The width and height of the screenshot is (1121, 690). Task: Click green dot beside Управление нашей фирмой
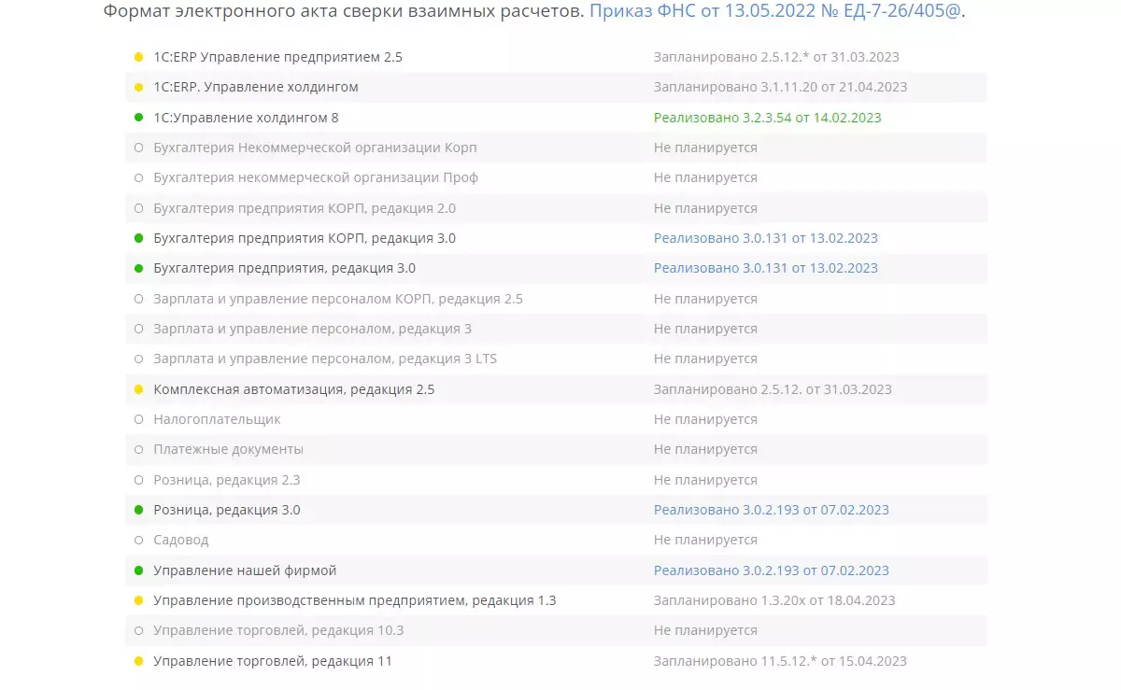point(138,570)
